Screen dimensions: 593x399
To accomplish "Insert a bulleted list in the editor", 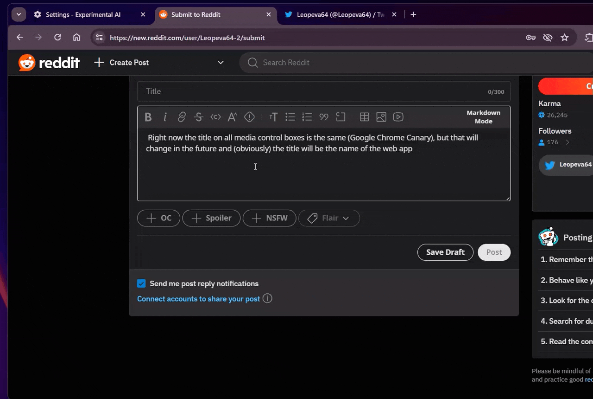I will click(x=290, y=117).
